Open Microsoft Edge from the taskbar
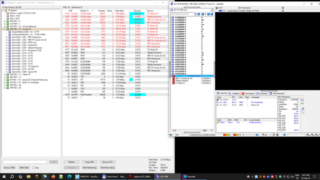The image size is (320, 180). pyautogui.click(x=69, y=176)
